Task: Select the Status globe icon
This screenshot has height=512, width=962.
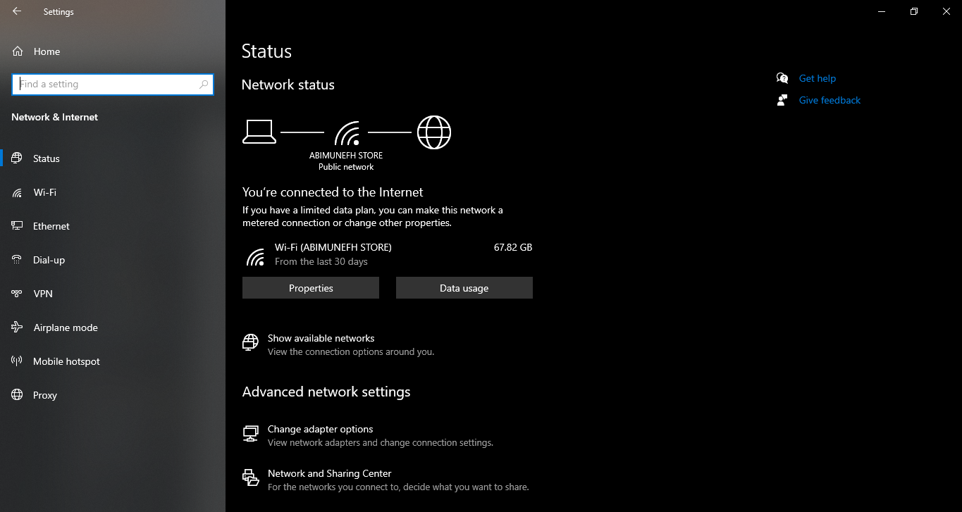Action: 17,158
